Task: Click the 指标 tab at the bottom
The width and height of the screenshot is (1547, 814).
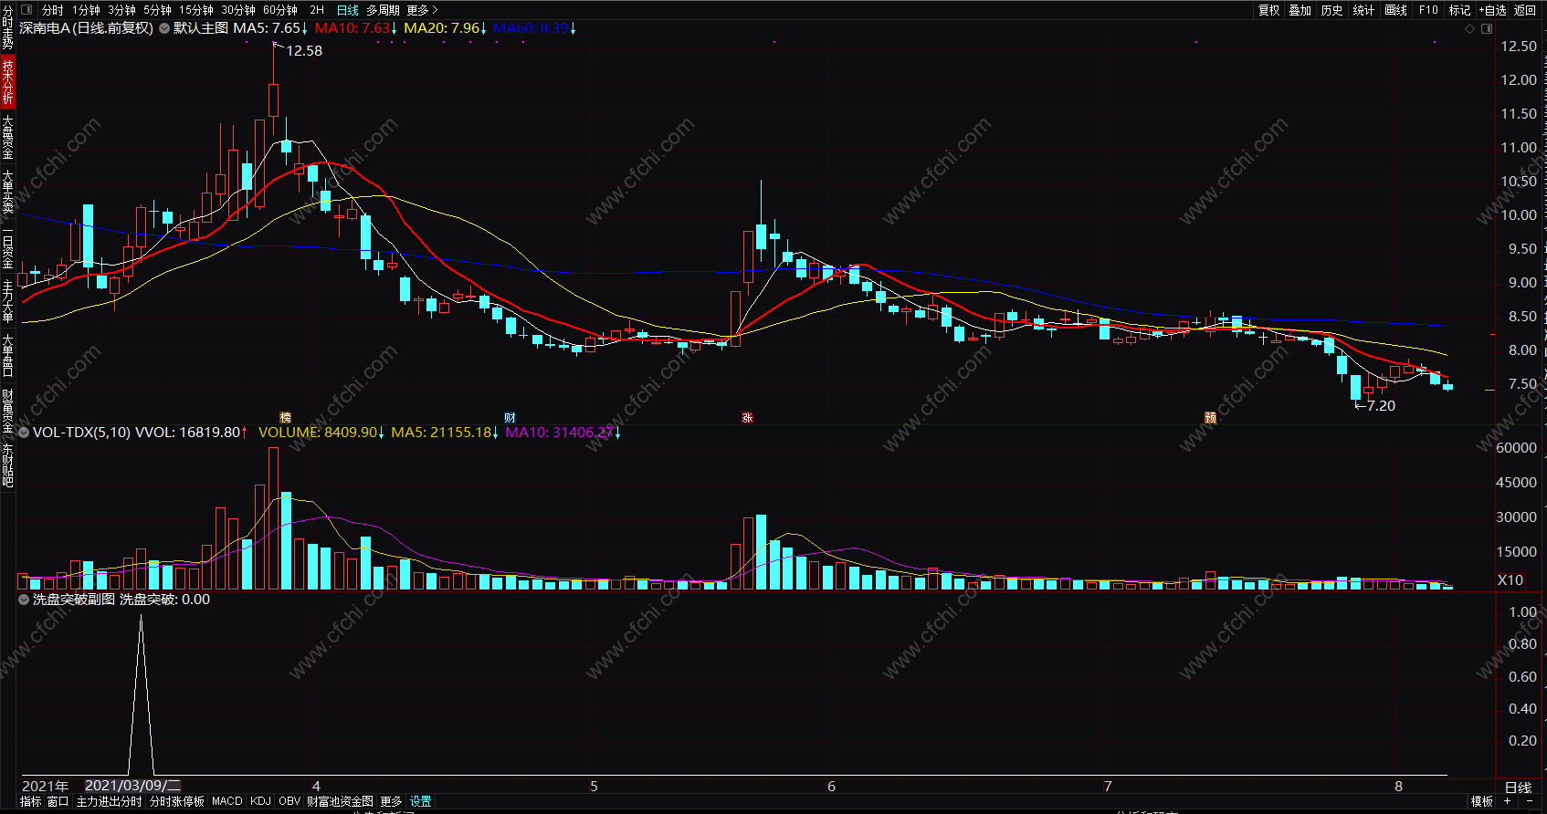Action: click(x=31, y=801)
